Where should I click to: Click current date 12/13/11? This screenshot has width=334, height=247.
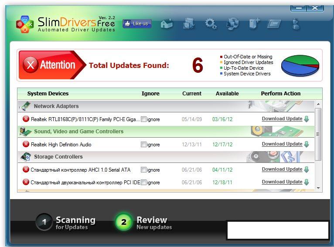192,145
